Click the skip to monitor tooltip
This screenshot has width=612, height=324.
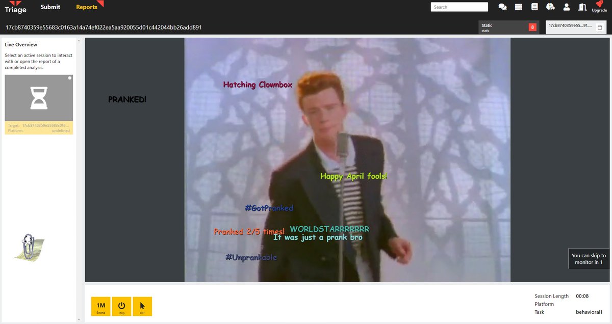click(589, 259)
